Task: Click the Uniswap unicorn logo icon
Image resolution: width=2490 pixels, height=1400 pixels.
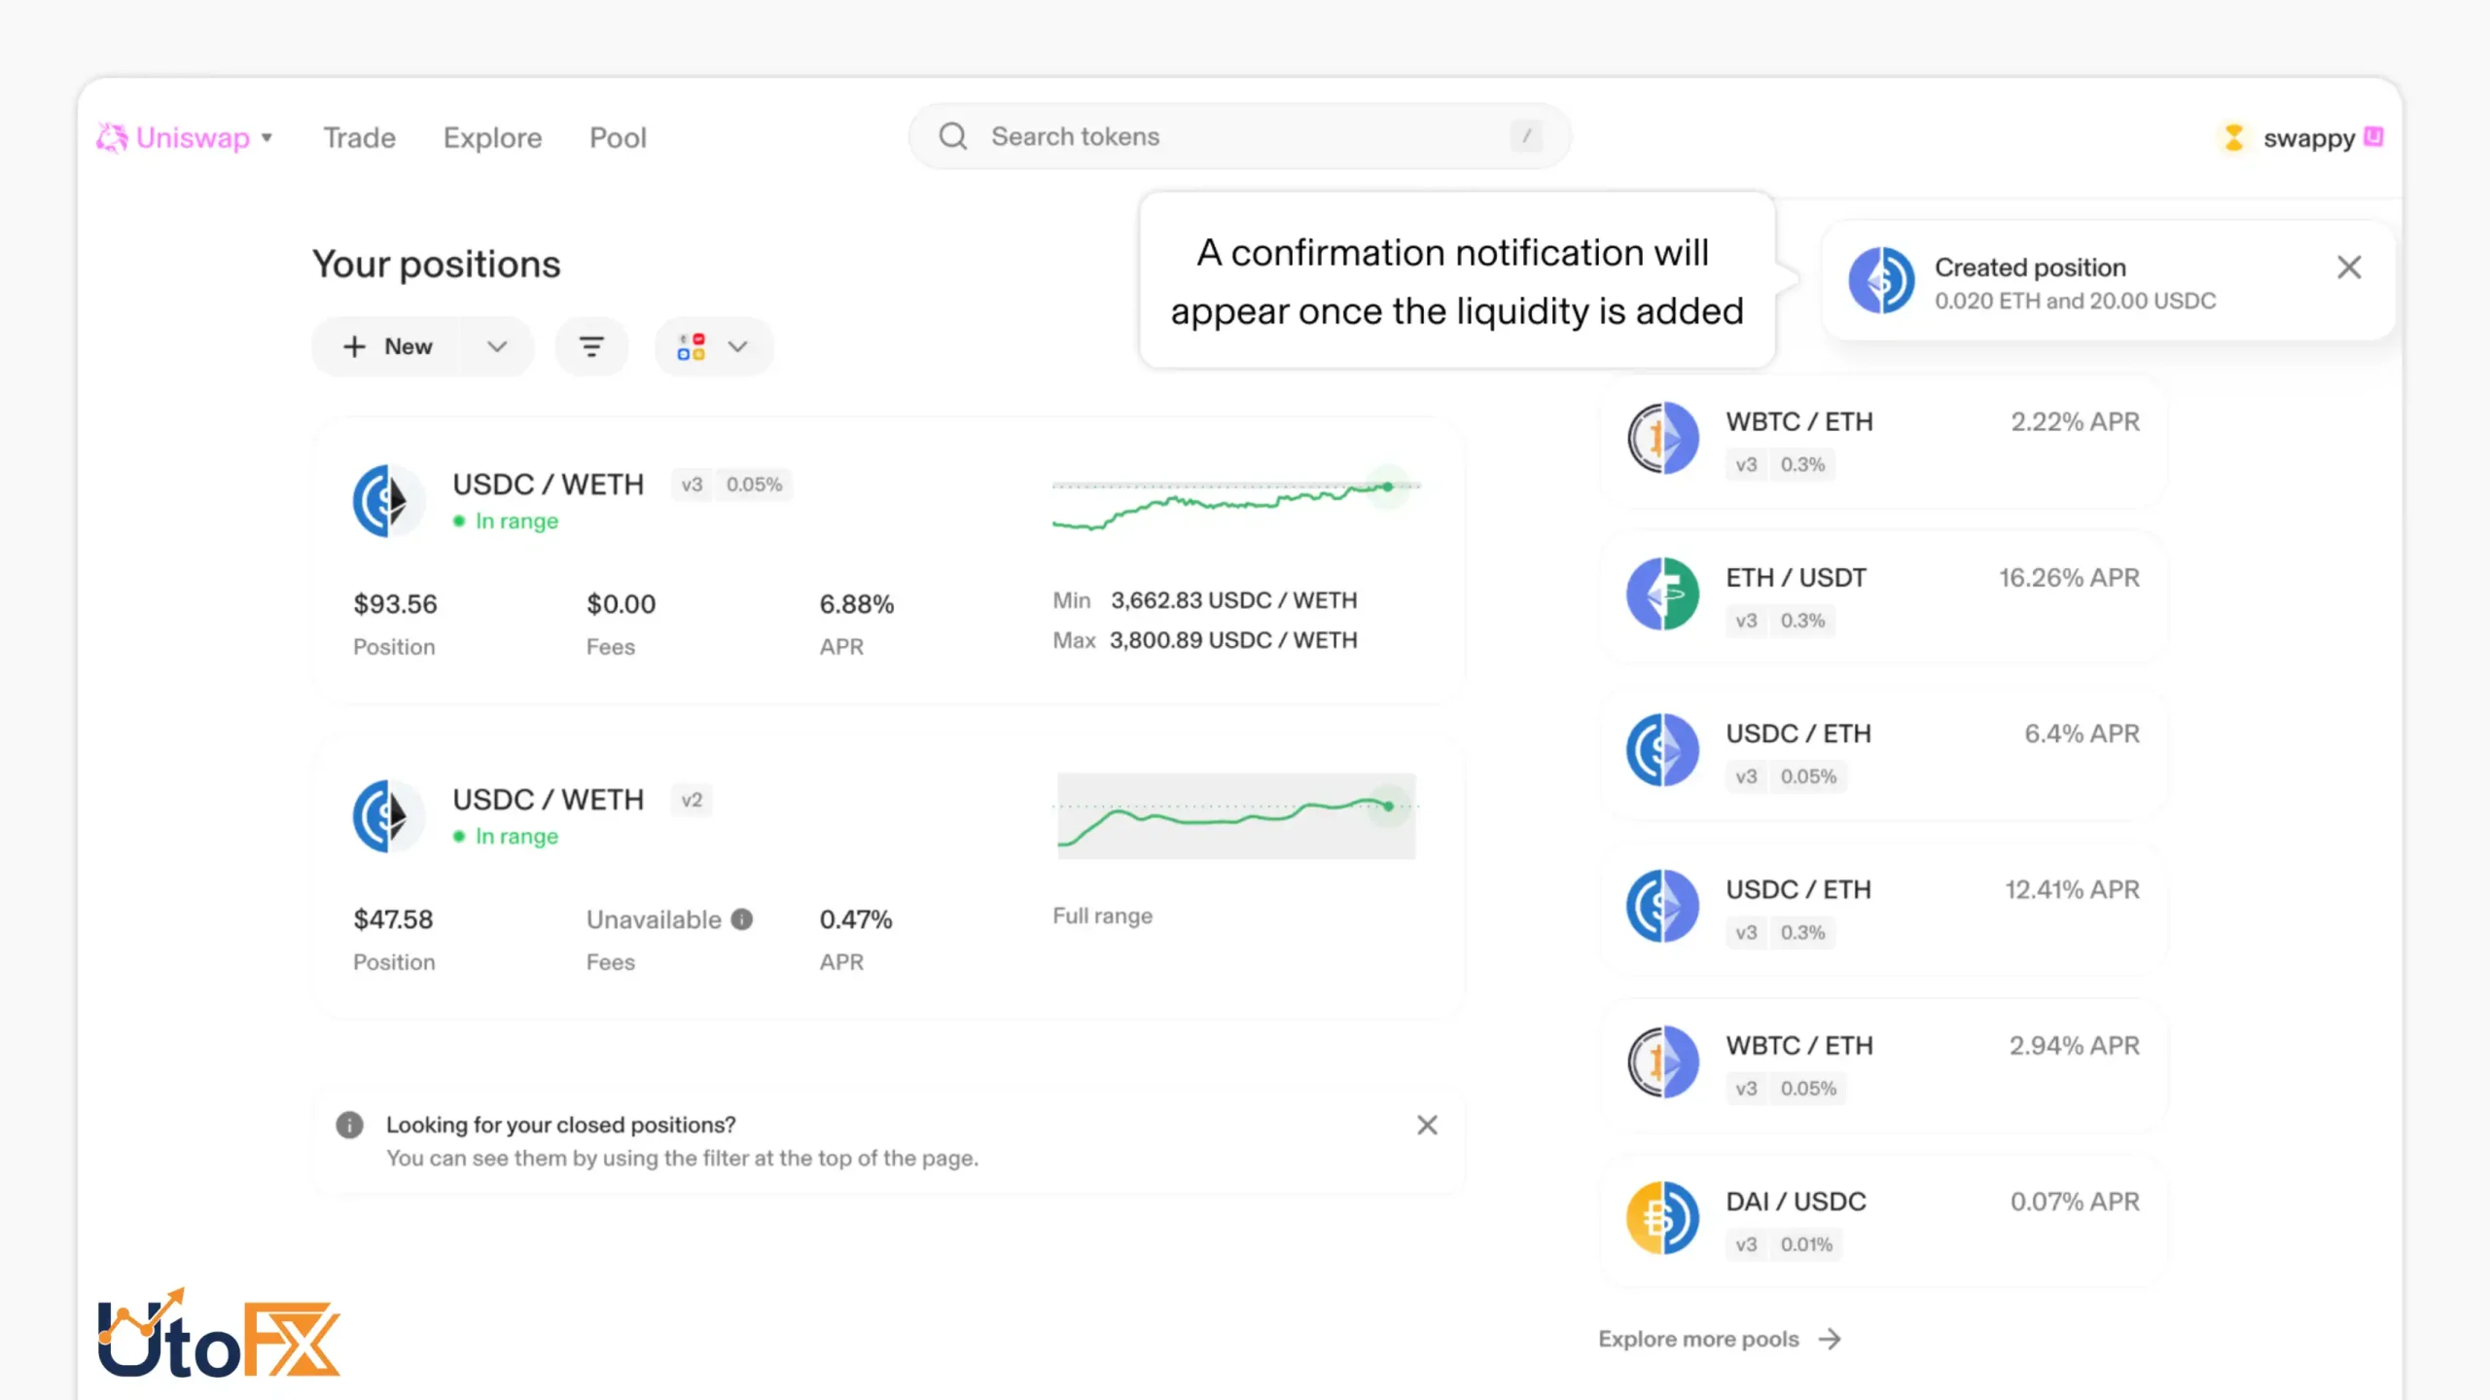Action: 112,138
